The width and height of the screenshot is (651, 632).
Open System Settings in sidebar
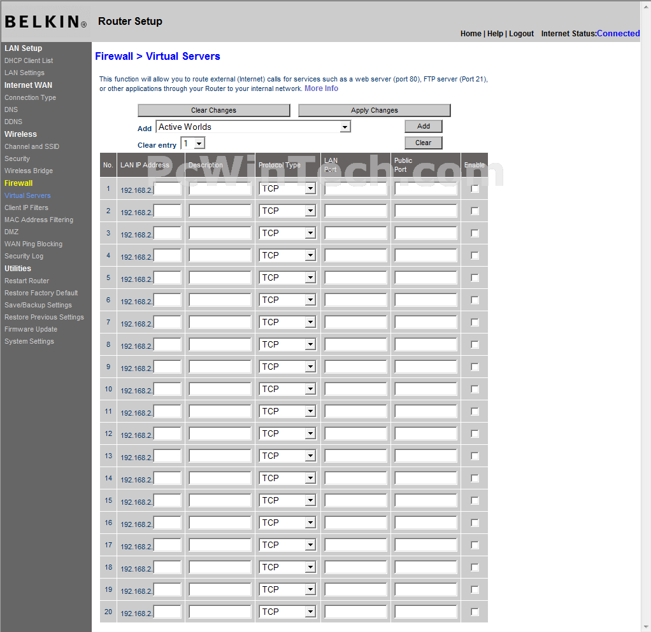point(29,341)
